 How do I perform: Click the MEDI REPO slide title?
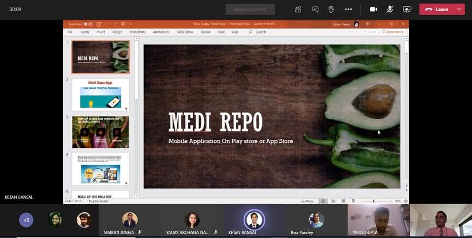tap(215, 122)
